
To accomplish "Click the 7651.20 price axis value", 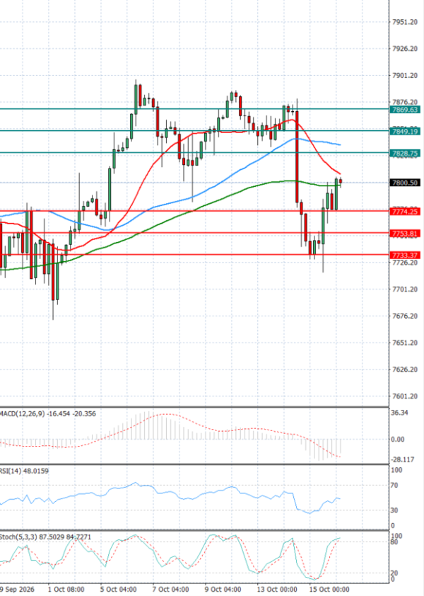I will coord(405,343).
